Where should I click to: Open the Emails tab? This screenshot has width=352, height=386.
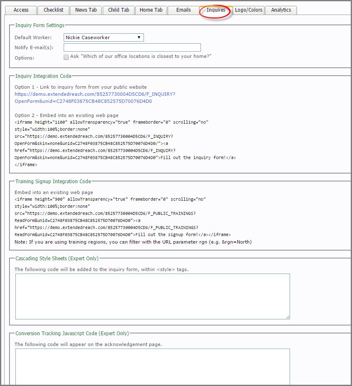pos(183,10)
